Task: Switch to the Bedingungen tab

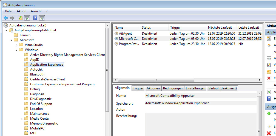Action: (x=173, y=88)
